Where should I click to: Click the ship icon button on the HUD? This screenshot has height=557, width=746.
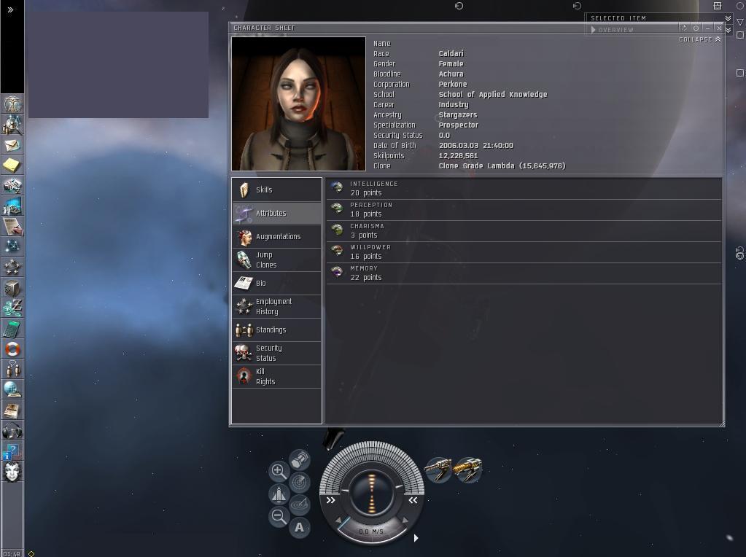[x=279, y=494]
